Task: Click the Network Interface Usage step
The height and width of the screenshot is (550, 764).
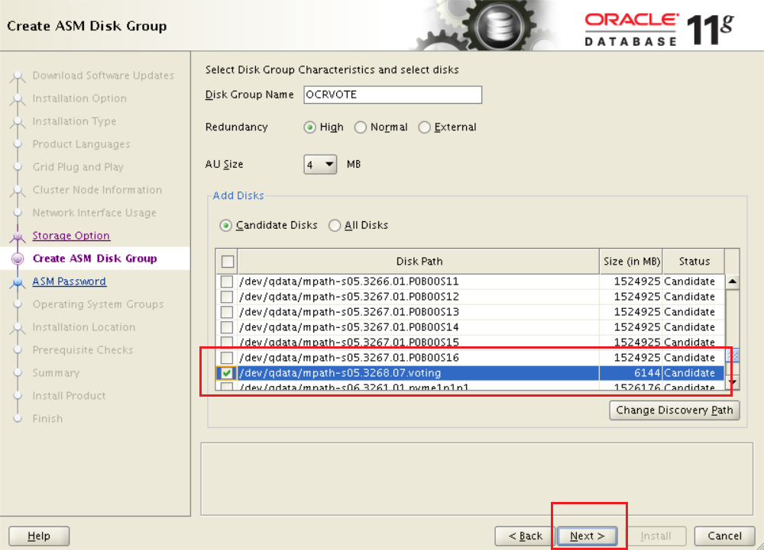Action: tap(95, 213)
